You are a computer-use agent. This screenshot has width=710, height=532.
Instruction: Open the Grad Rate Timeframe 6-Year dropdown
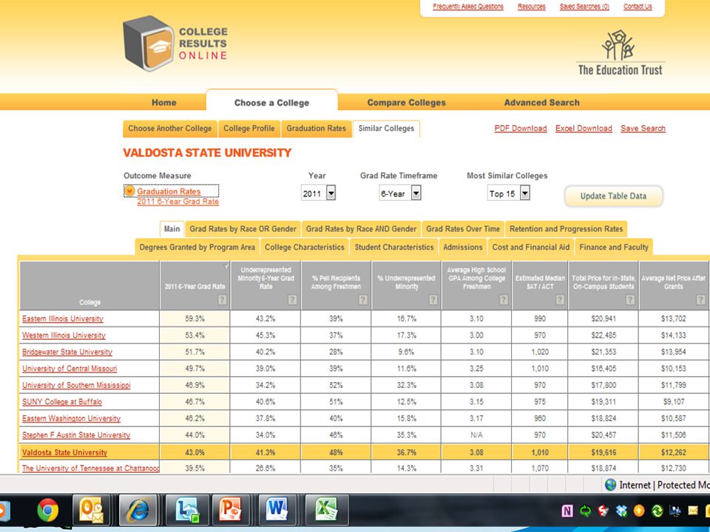click(x=416, y=193)
